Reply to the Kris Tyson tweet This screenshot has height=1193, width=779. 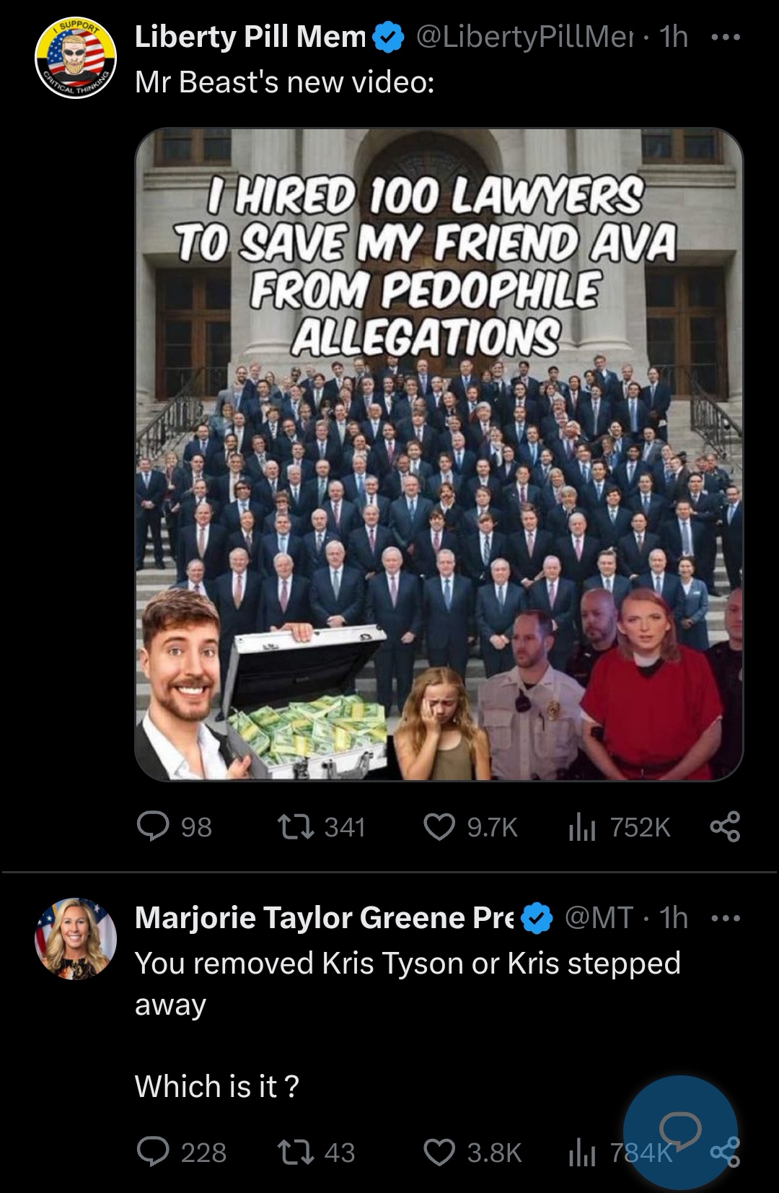[181, 1152]
